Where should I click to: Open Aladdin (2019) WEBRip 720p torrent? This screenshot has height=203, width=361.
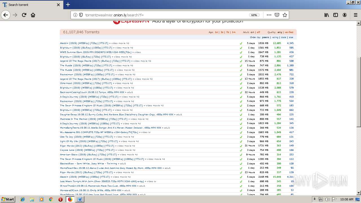[x=84, y=43]
